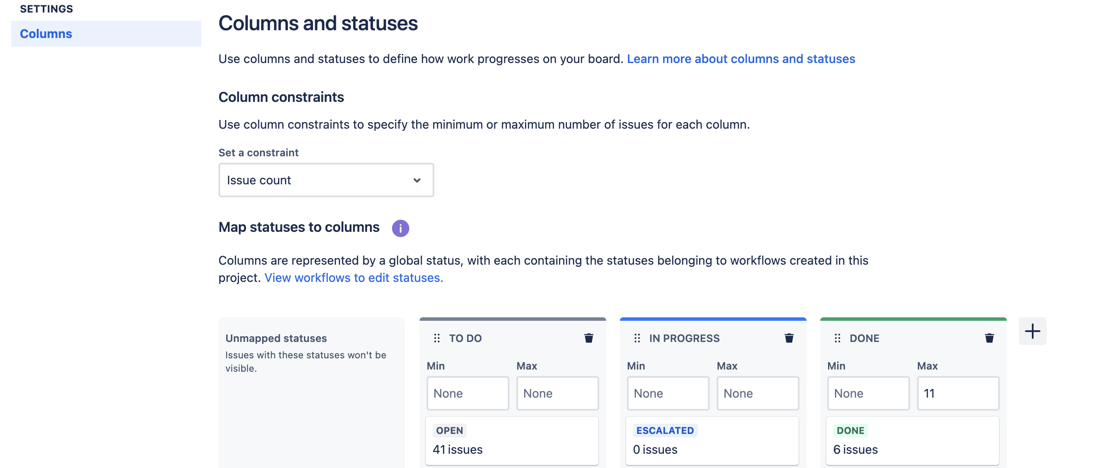Select Columns in the Settings sidebar
This screenshot has height=468, width=1094.
45,34
